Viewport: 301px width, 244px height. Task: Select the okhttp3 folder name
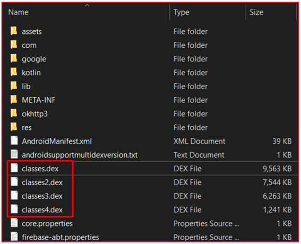point(35,114)
